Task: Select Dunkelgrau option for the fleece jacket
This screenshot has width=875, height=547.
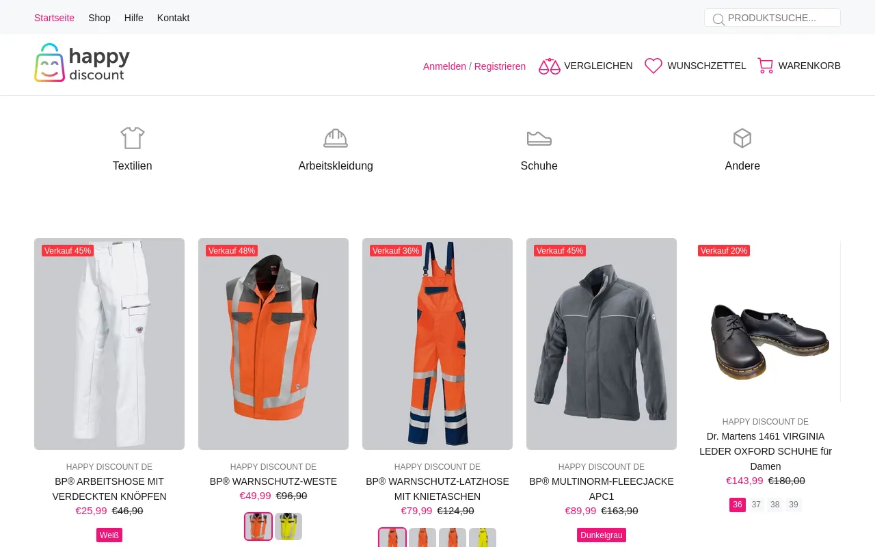Action: [x=602, y=535]
